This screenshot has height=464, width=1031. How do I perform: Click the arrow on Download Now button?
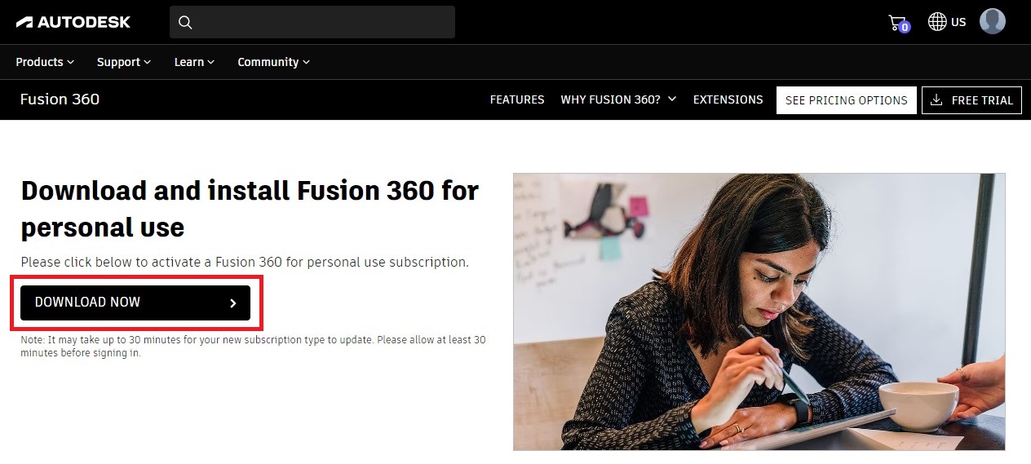(x=233, y=303)
